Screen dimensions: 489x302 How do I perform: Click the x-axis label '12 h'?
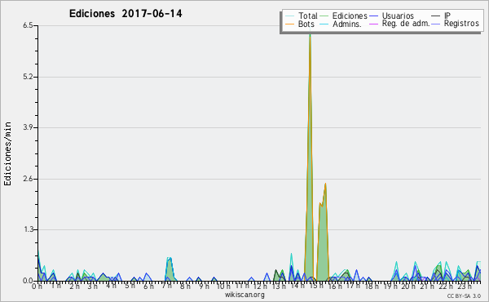pos(260,286)
